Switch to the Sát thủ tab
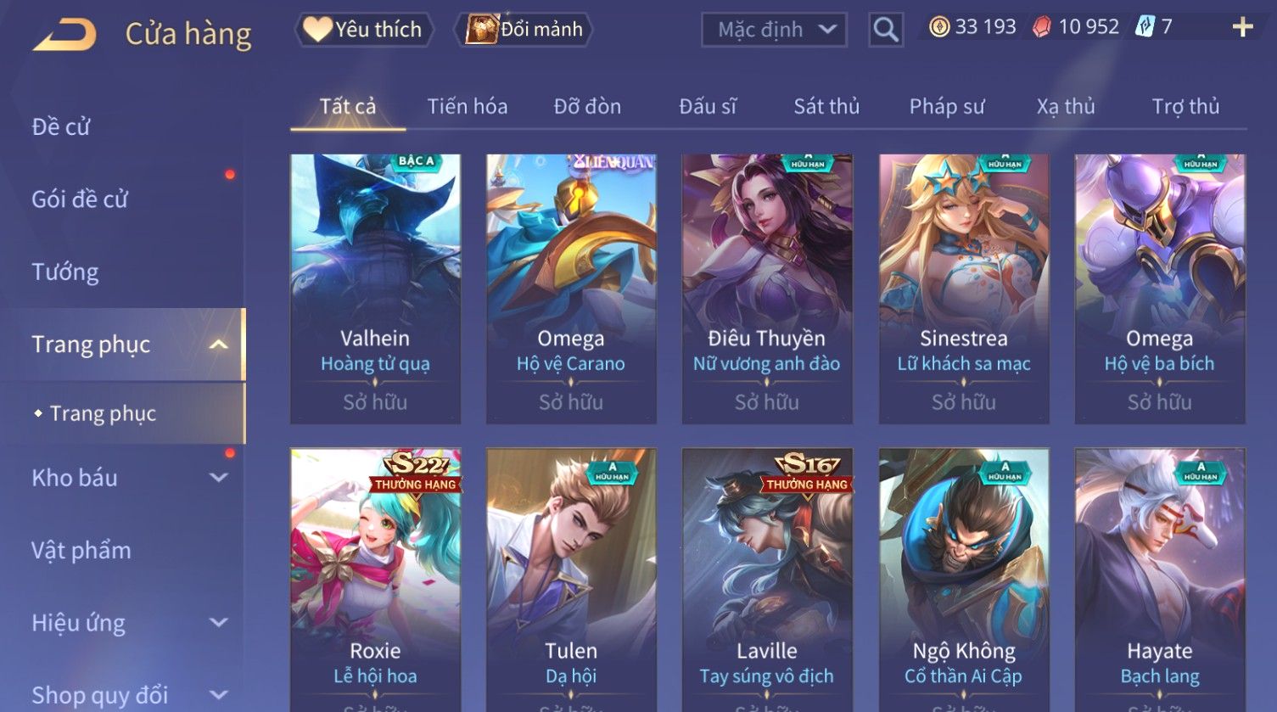Screen dimensions: 1277x712 pos(826,106)
